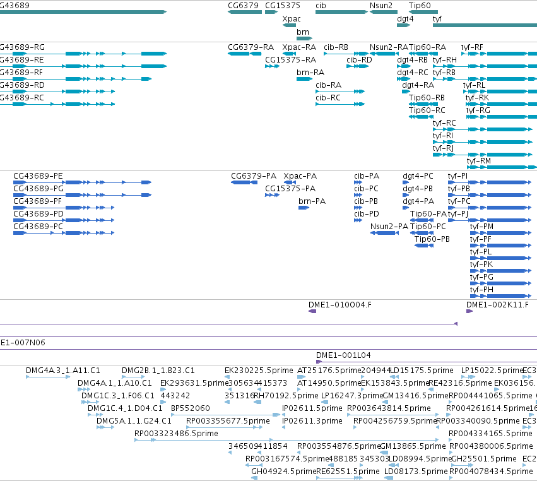This screenshot has width=537, height=481.
Task: Click the 443242 feature label
Action: [175, 396]
